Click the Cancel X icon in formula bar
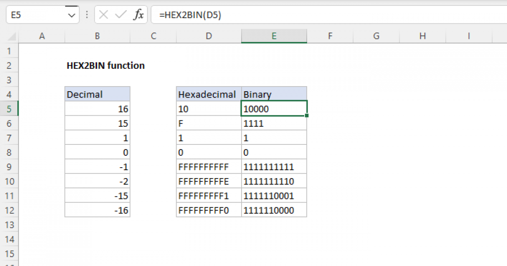The height and width of the screenshot is (266, 507). coord(104,15)
